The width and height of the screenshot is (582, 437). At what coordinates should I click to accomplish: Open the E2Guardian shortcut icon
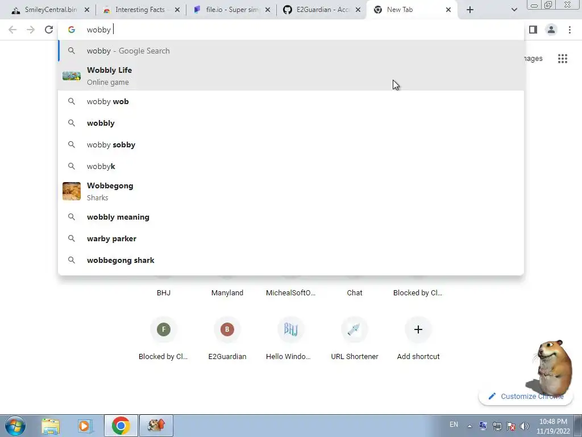(227, 329)
